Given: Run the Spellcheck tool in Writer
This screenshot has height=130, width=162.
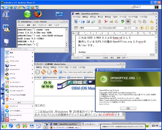Looking at the screenshot, I should [x=123, y=22].
